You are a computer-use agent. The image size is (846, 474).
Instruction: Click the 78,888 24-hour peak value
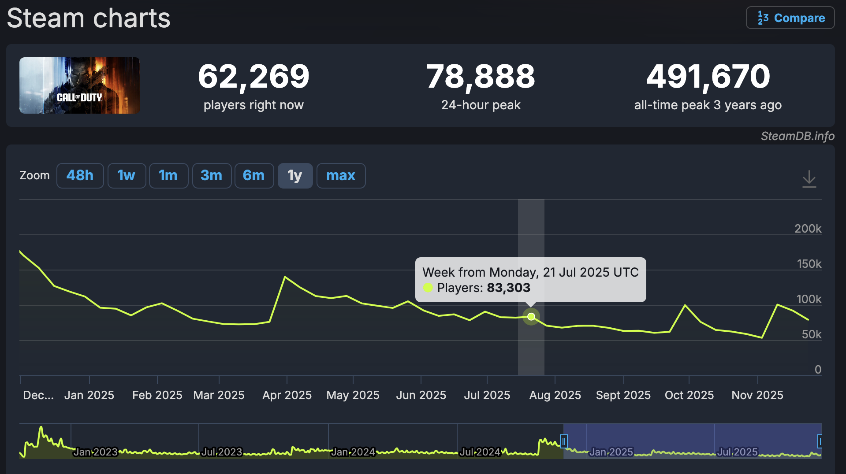point(481,76)
